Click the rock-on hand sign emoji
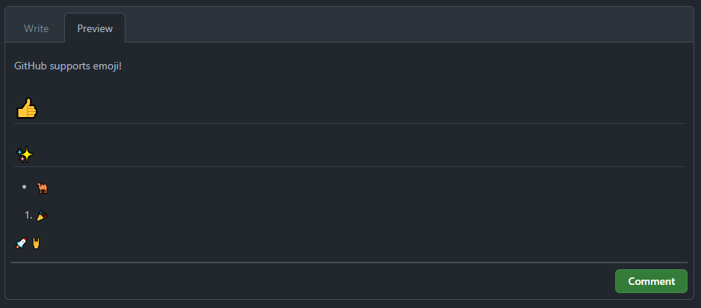Image resolution: width=701 pixels, height=308 pixels. (37, 243)
